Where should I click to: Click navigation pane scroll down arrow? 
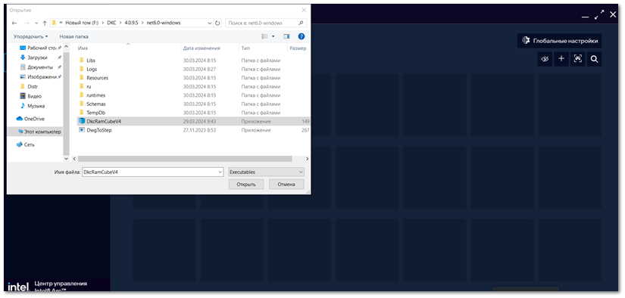66,158
